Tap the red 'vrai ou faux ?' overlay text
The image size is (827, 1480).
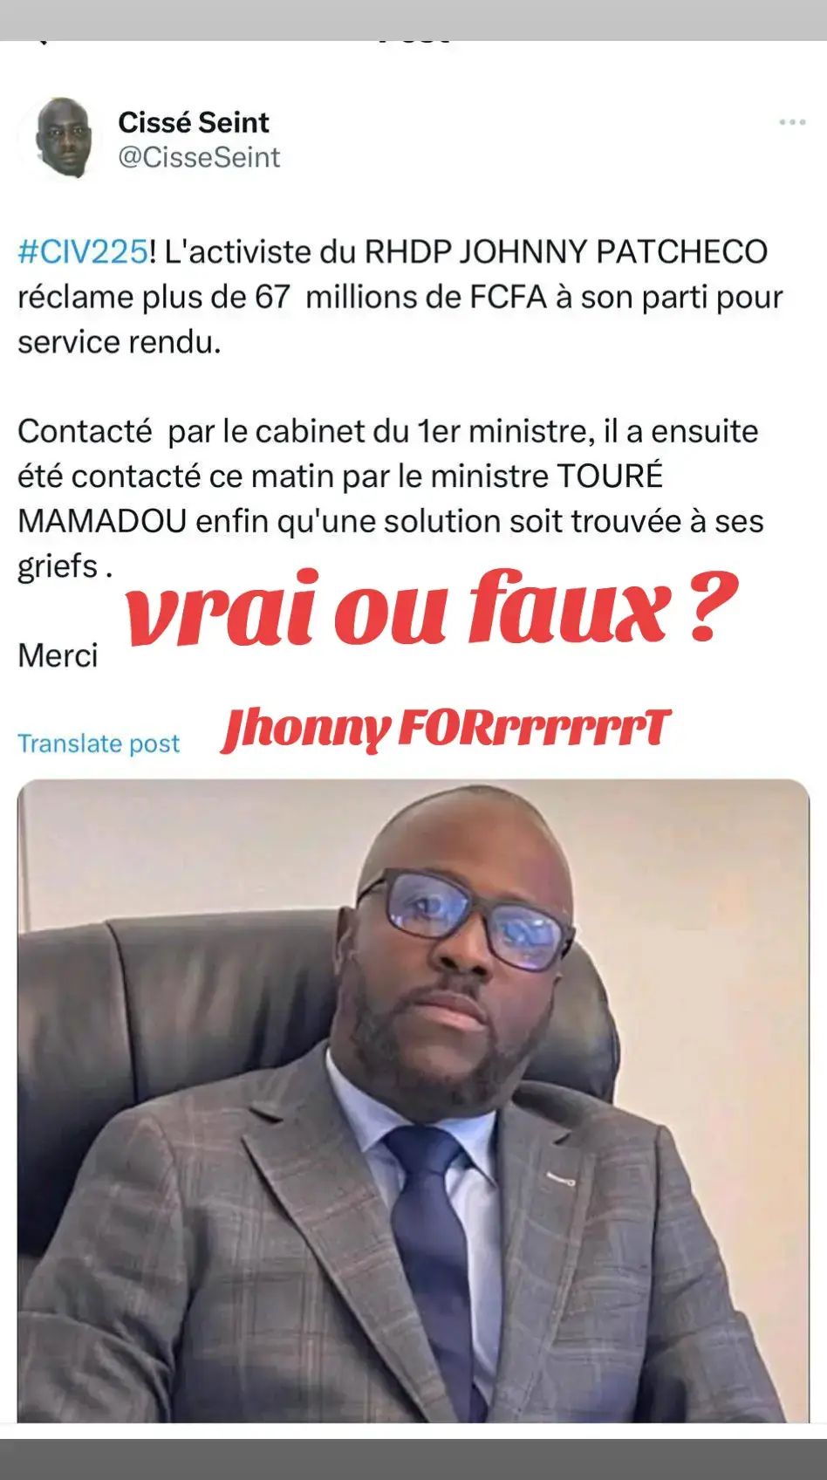tap(431, 608)
